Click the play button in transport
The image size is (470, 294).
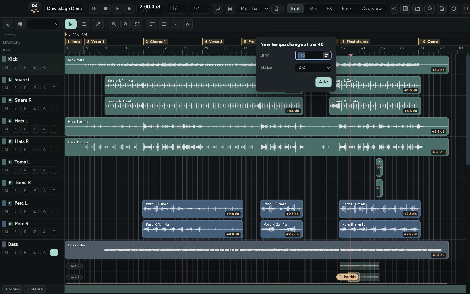click(117, 9)
